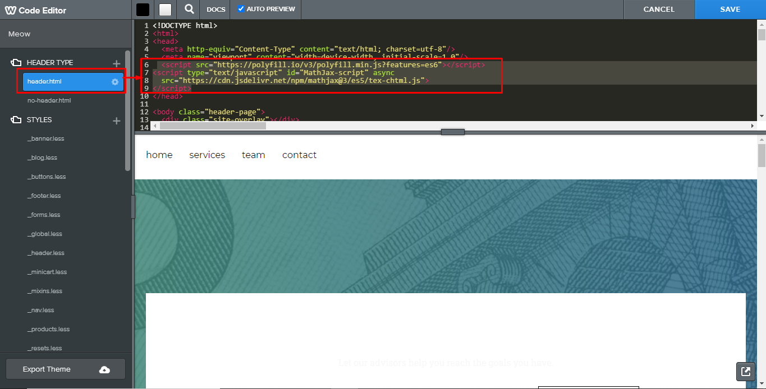Click the horizontal scrollbar left arrow in code editor
This screenshot has height=389, width=766.
coord(155,126)
